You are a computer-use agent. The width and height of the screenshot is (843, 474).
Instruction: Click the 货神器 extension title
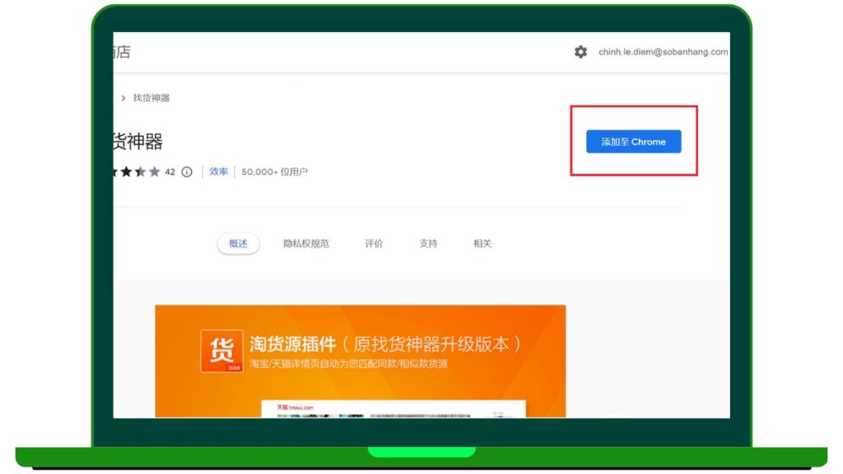(x=137, y=142)
